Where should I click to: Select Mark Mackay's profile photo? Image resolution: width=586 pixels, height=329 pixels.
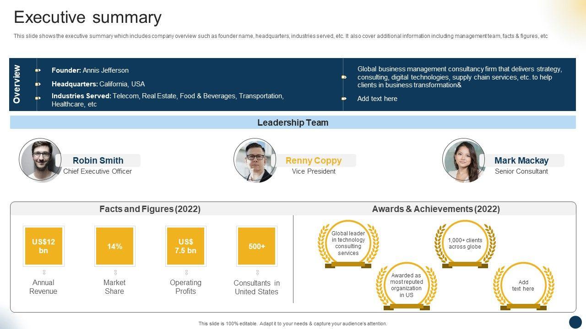(x=464, y=160)
